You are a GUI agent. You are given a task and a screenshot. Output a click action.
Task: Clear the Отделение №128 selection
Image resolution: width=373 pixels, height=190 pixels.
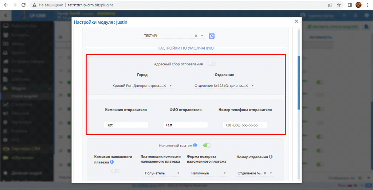247,86
